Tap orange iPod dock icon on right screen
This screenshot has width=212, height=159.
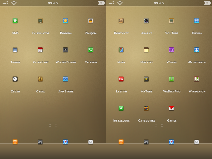(x=121, y=142)
